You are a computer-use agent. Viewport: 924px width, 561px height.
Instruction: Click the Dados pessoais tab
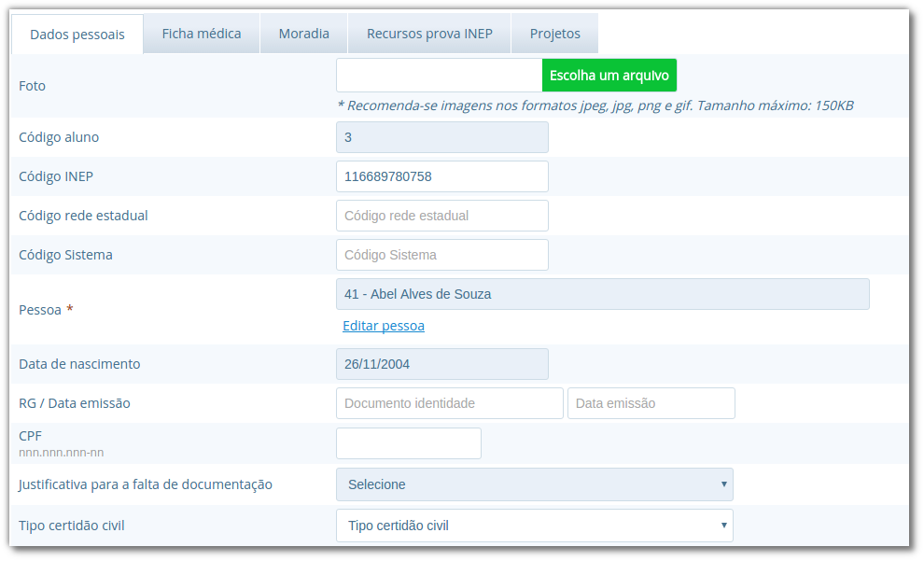tap(77, 35)
